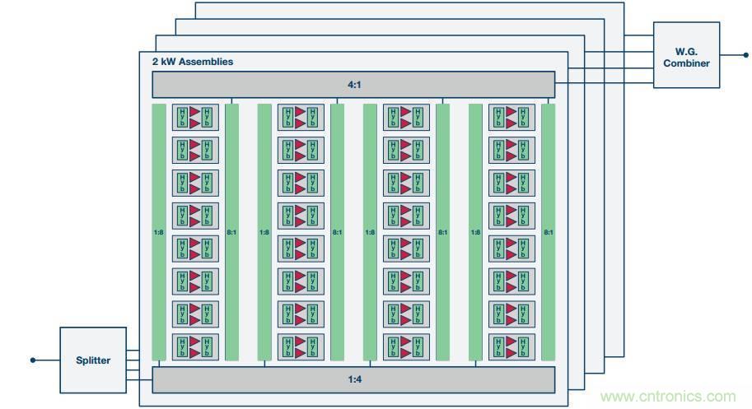Click the bottom amplifier module in fourth column

pyautogui.click(x=511, y=346)
